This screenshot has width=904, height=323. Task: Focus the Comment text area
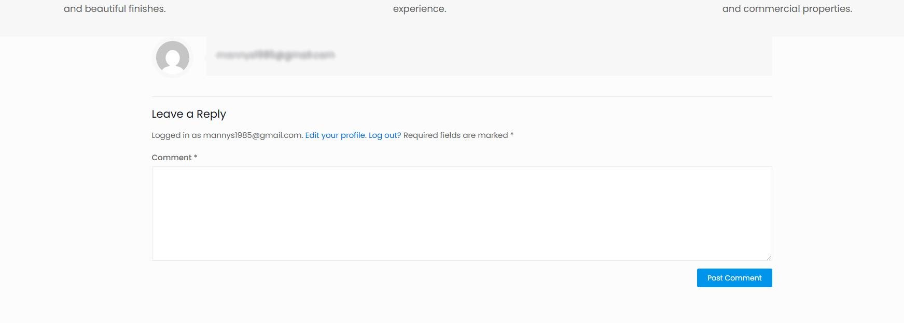pyautogui.click(x=462, y=213)
